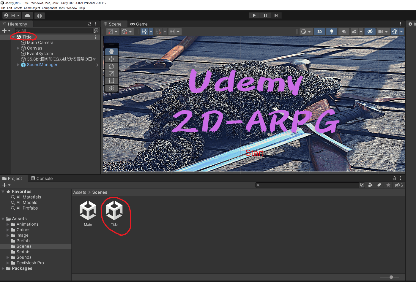416x282 pixels.
Task: Click the Play button
Action: 254,15
